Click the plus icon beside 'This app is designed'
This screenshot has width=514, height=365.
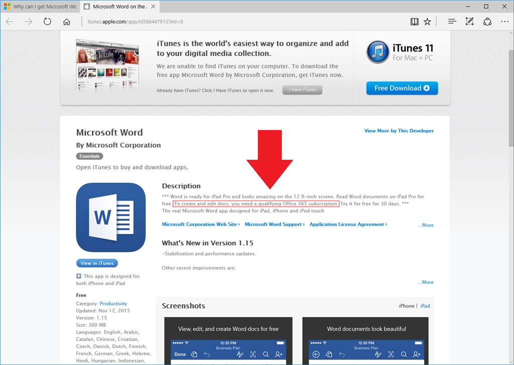pos(79,276)
